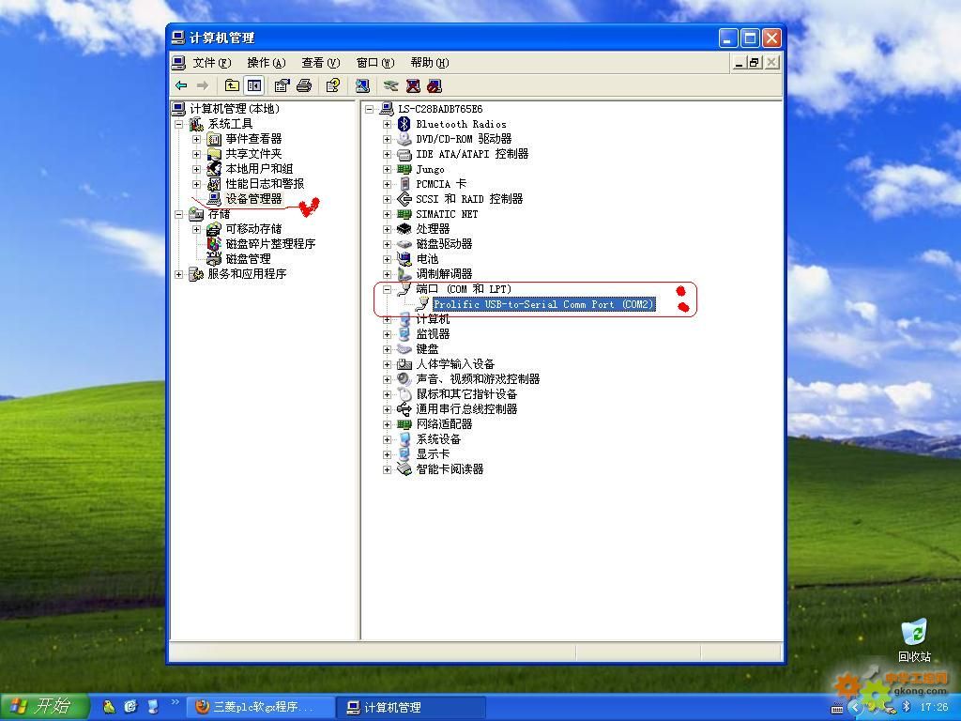Click the 智能卡阅读器 icon
Viewport: 961px width, 721px height.
(x=404, y=469)
